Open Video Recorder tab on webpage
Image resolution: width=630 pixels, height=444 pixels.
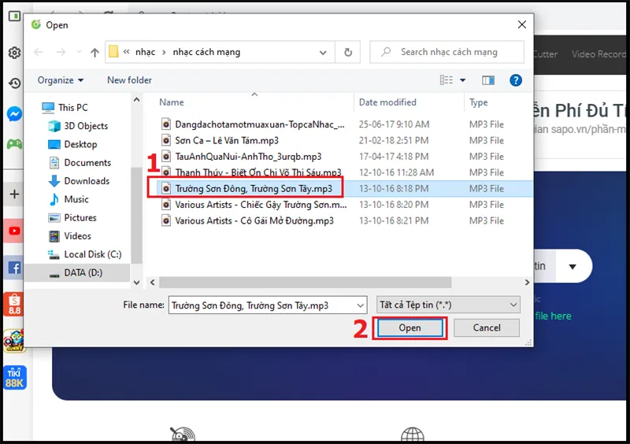598,54
